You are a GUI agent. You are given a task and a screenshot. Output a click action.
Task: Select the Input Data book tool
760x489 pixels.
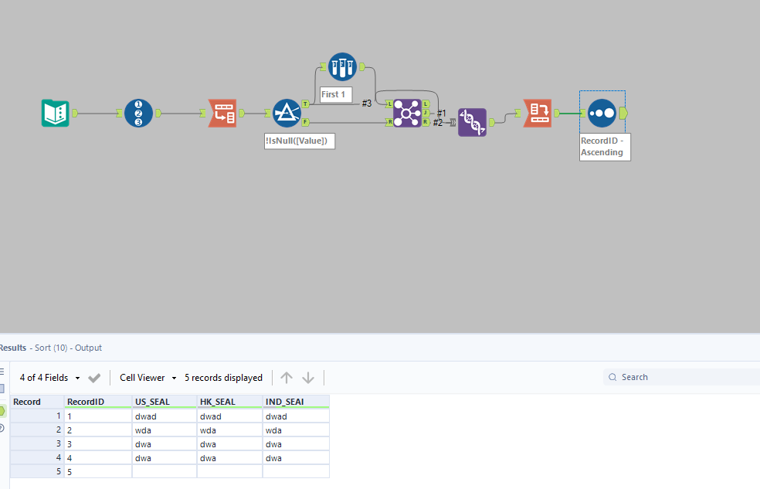coord(56,113)
